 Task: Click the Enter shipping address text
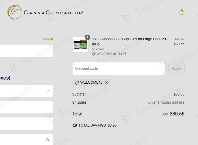tap(166, 102)
